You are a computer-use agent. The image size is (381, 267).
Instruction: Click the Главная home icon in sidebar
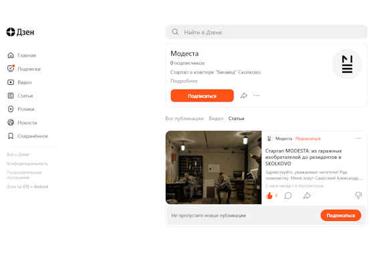[11, 55]
